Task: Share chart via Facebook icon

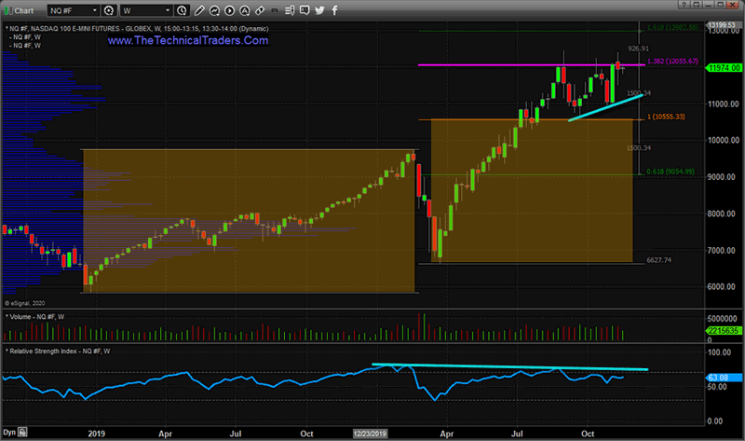Action: [x=334, y=10]
